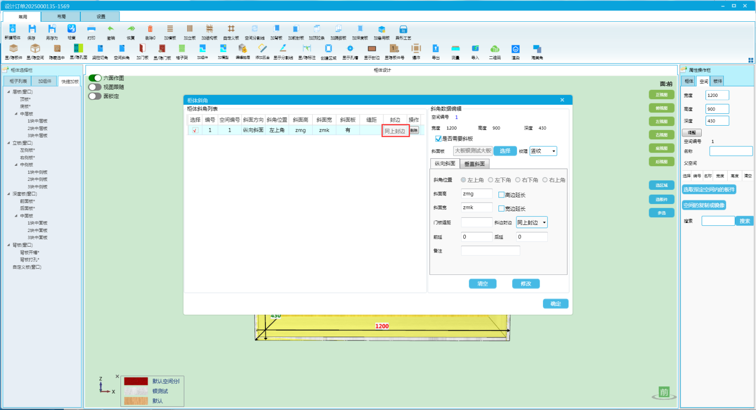Image resolution: width=756 pixels, height=410 pixels.
Task: Collapse the 背板(窗口) tree node
Action: [x=9, y=245]
